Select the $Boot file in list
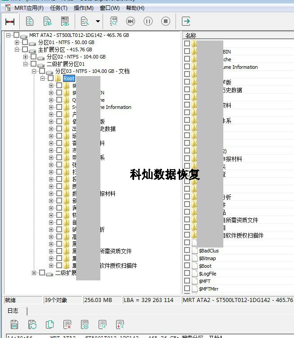Screen dimensions: 294x338 pyautogui.click(x=205, y=266)
